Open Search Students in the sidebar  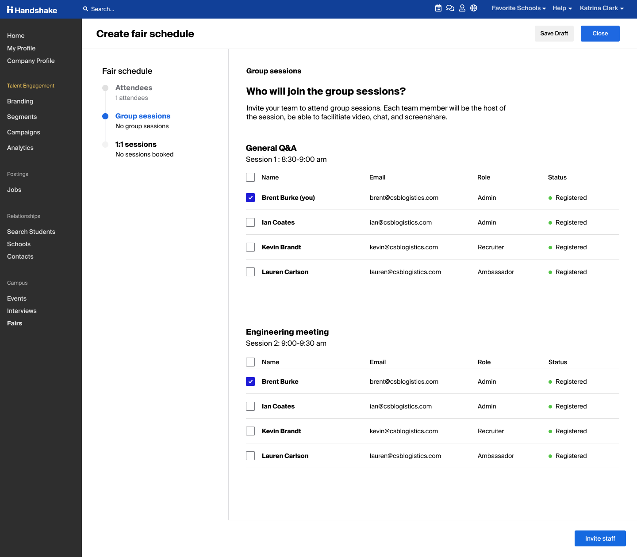pyautogui.click(x=31, y=232)
